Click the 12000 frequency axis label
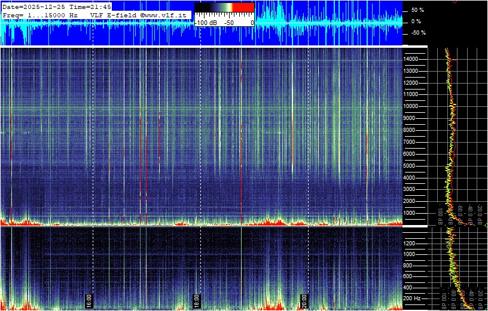This screenshot has width=488, height=311. click(411, 83)
